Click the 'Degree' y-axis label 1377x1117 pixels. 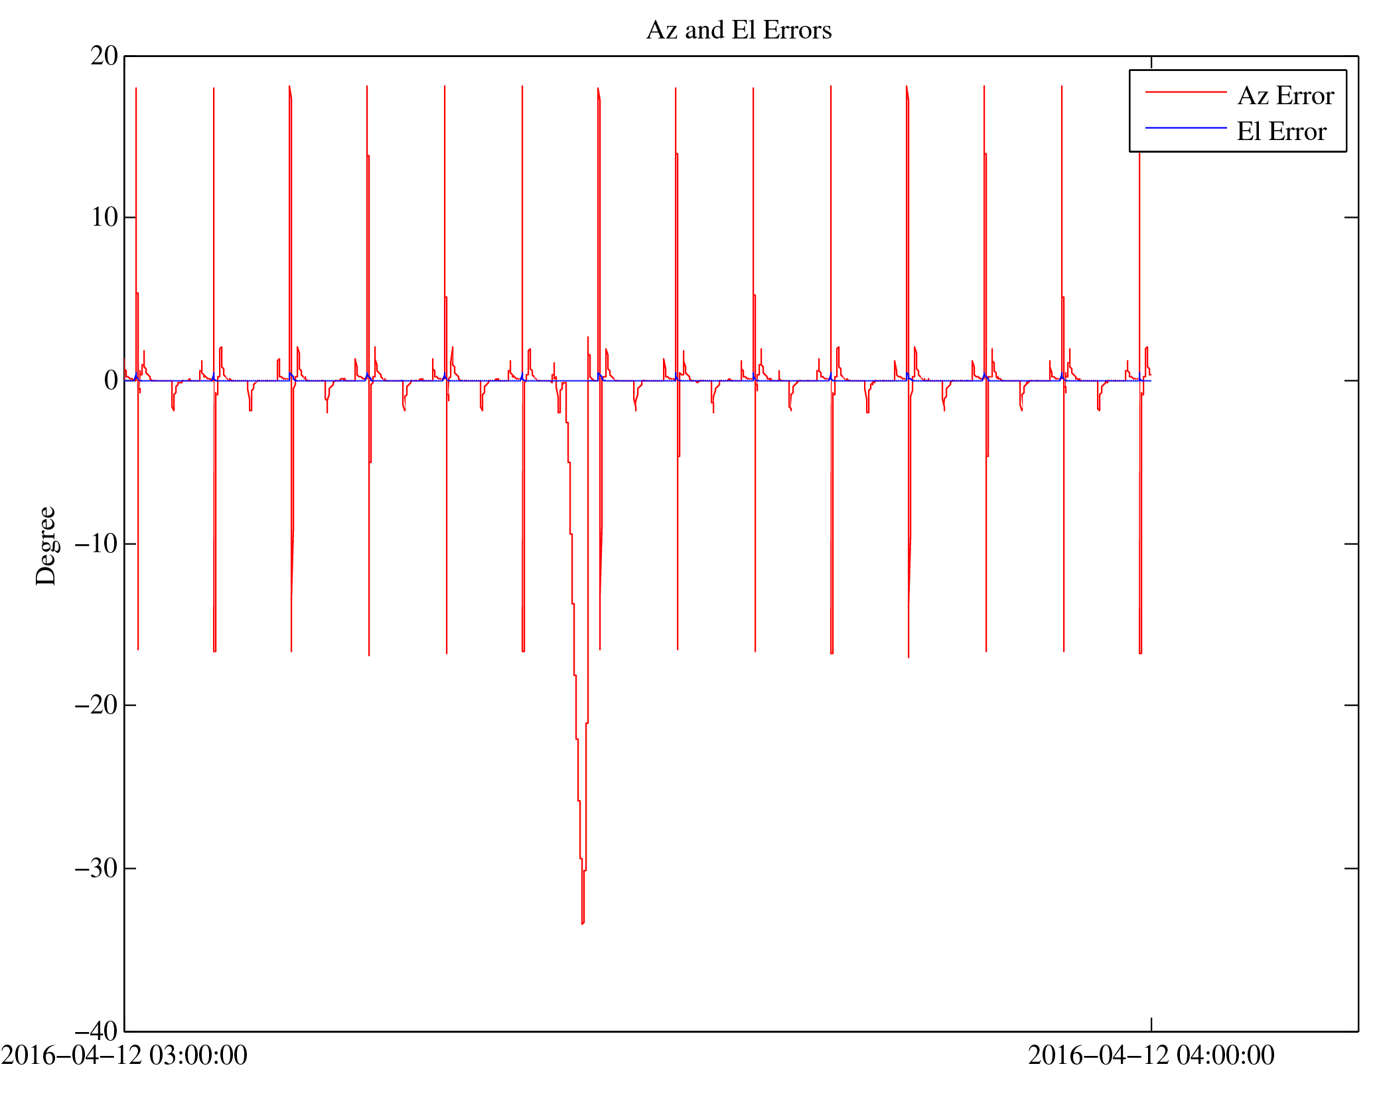click(46, 546)
